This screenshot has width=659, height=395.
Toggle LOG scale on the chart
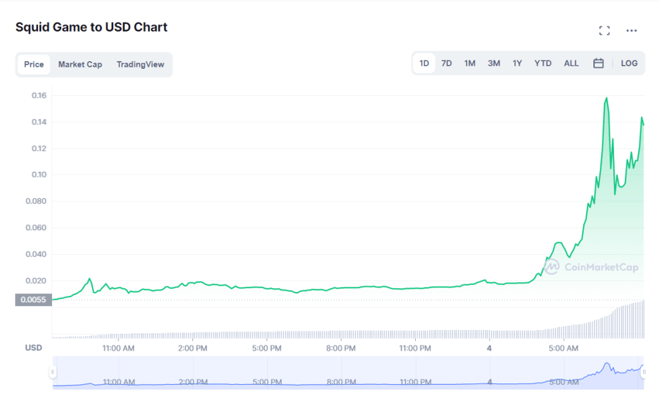pos(629,64)
